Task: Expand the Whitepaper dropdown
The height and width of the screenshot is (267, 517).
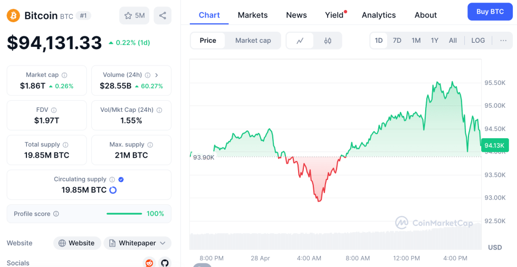Action: 162,243
